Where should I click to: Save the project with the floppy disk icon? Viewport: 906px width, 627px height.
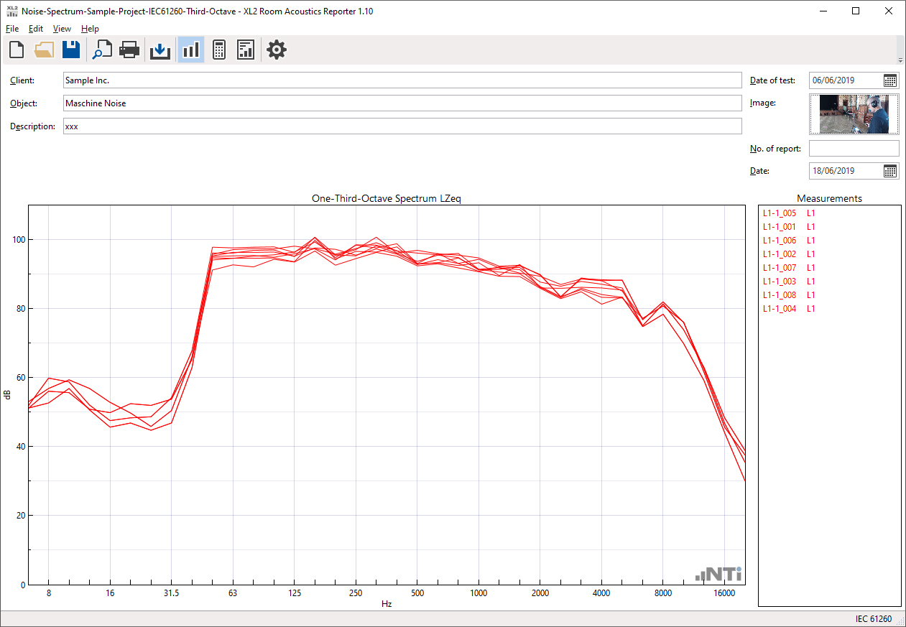71,50
